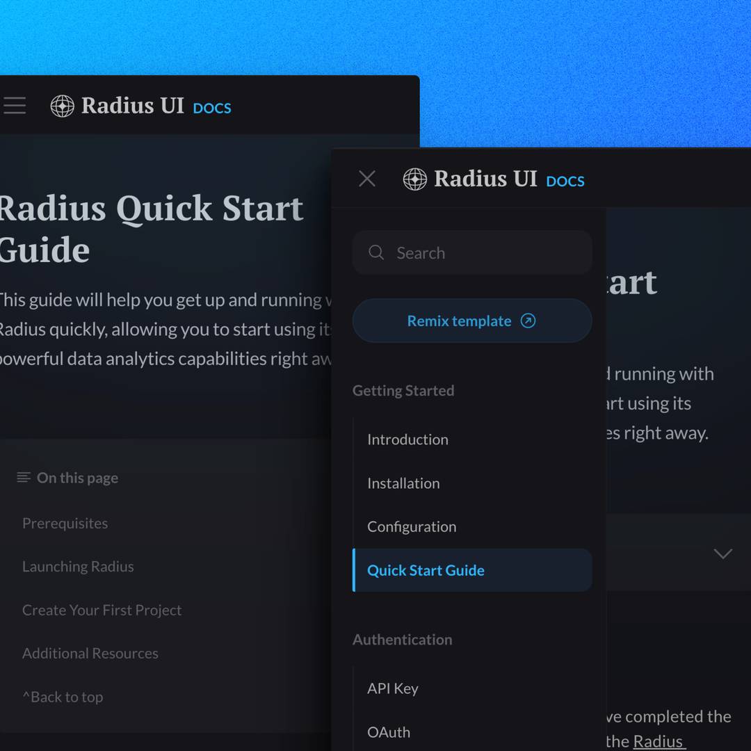The image size is (751, 751).
Task: Select the Quick Start Guide nav entry
Action: click(x=426, y=570)
